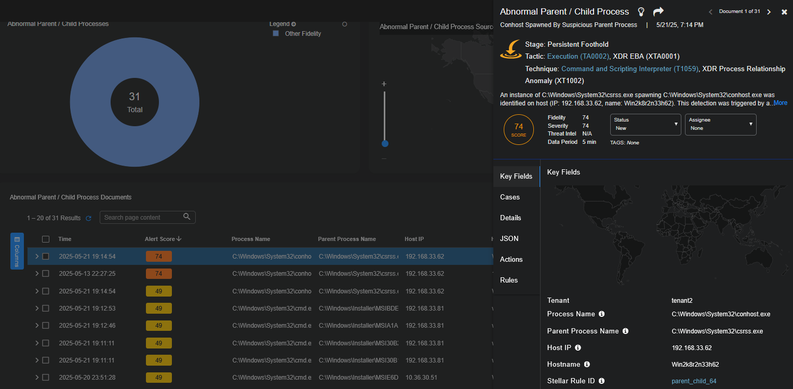Go to previous document with left chevron

pyautogui.click(x=711, y=12)
